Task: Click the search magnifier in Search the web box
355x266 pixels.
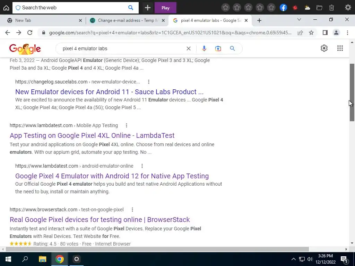Action: [131, 8]
